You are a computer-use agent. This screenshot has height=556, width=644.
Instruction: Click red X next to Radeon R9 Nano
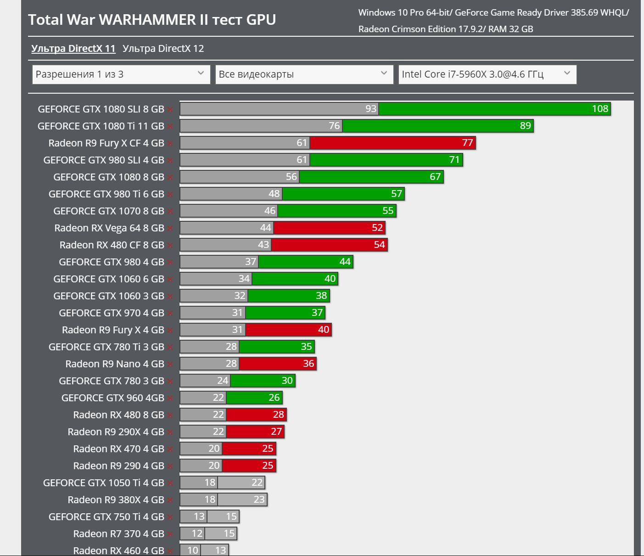(x=170, y=365)
